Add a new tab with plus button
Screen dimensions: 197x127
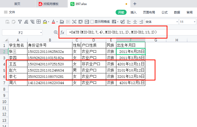135,4
